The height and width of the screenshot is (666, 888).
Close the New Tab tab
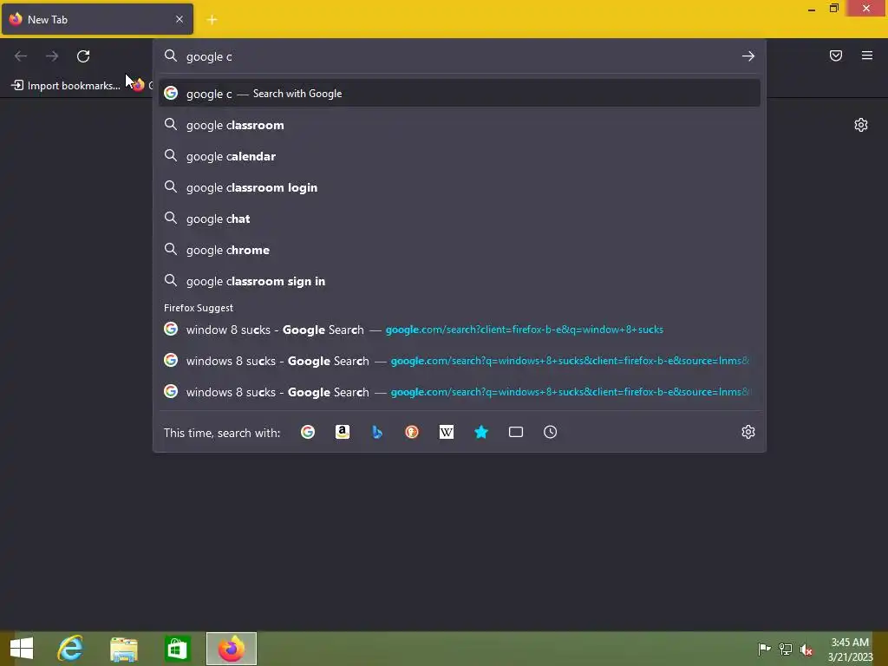[180, 19]
